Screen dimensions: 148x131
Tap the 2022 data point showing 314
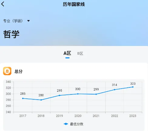pos(114,90)
